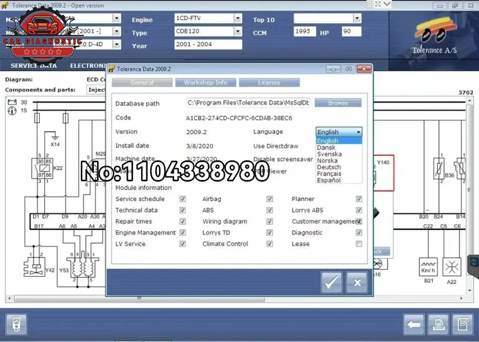Enable the Lease checkbox
The width and height of the screenshot is (479, 342).
359,244
